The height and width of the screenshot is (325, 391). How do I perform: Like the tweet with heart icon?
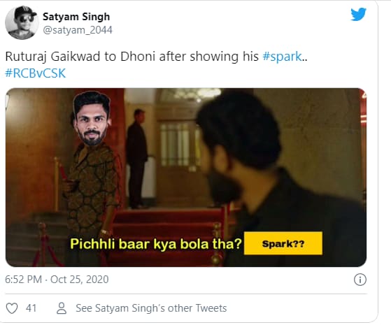[x=12, y=308]
